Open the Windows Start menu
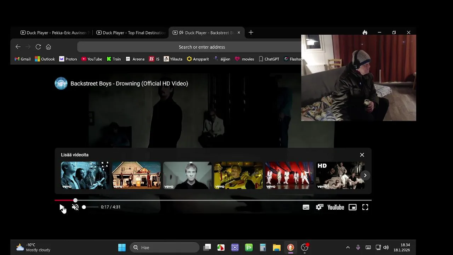453x255 pixels. coord(122,247)
